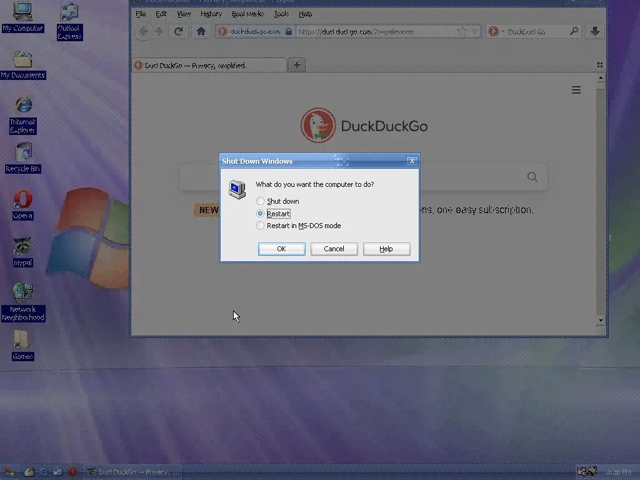The width and height of the screenshot is (640, 480).
Task: Click the Opera quick launch taskbar icon
Action: click(x=72, y=472)
